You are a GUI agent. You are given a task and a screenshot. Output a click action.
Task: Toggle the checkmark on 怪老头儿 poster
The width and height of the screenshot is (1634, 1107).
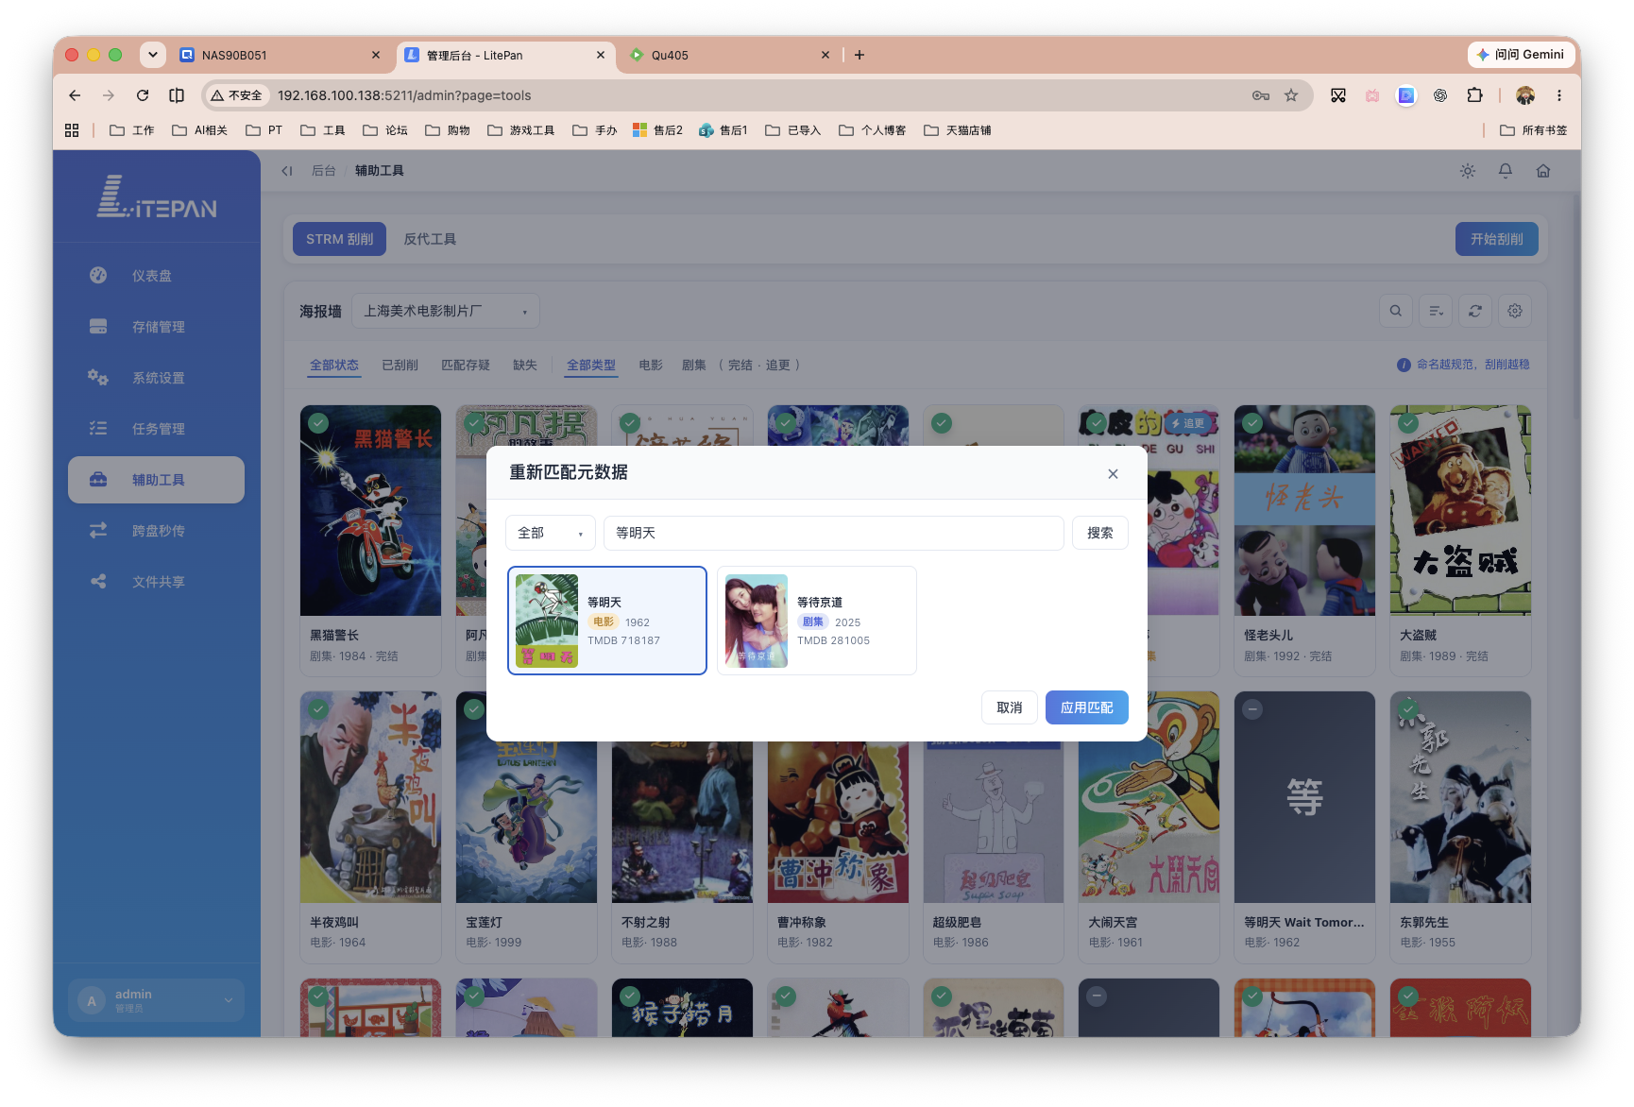tap(1252, 423)
